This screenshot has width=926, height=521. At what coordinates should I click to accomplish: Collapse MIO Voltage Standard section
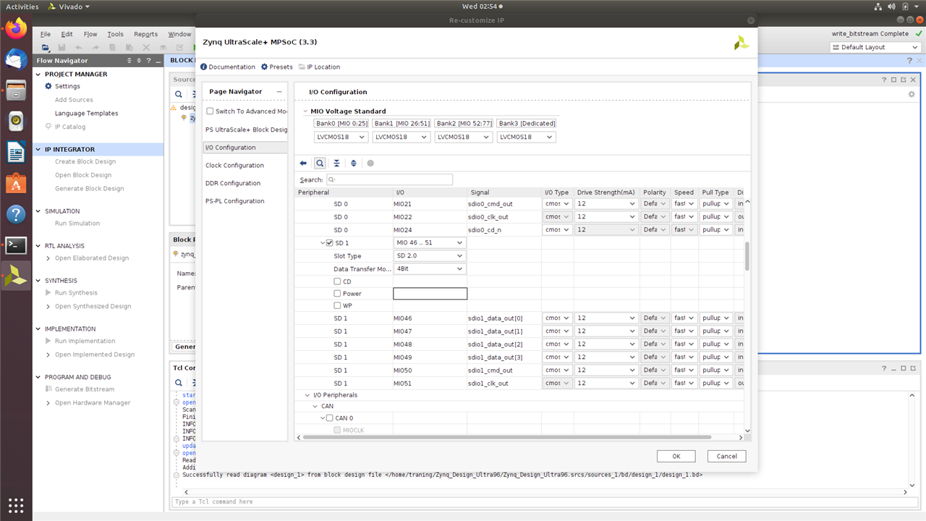[x=305, y=111]
